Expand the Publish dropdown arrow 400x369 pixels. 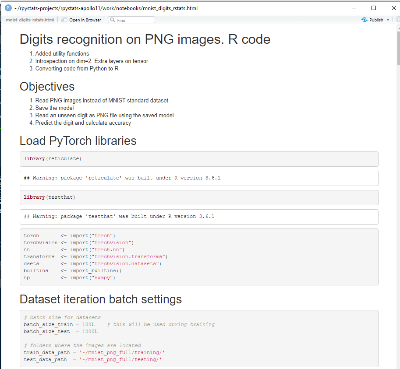click(388, 20)
